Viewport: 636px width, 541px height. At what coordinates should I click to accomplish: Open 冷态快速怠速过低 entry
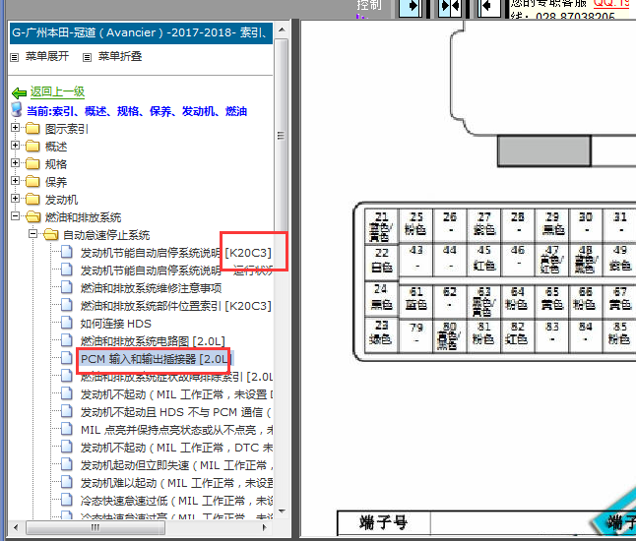coord(176,501)
